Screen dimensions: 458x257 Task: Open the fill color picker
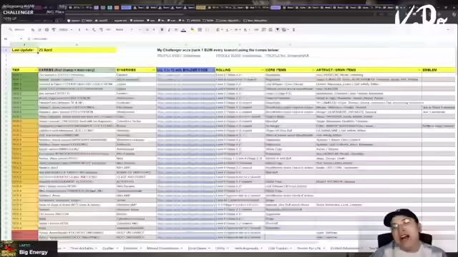coord(193,30)
